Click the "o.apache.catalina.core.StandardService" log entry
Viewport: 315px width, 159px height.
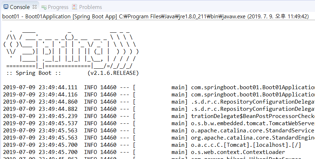tap(253, 131)
